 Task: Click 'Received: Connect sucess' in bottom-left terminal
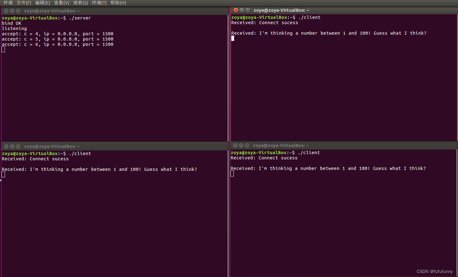(x=35, y=159)
